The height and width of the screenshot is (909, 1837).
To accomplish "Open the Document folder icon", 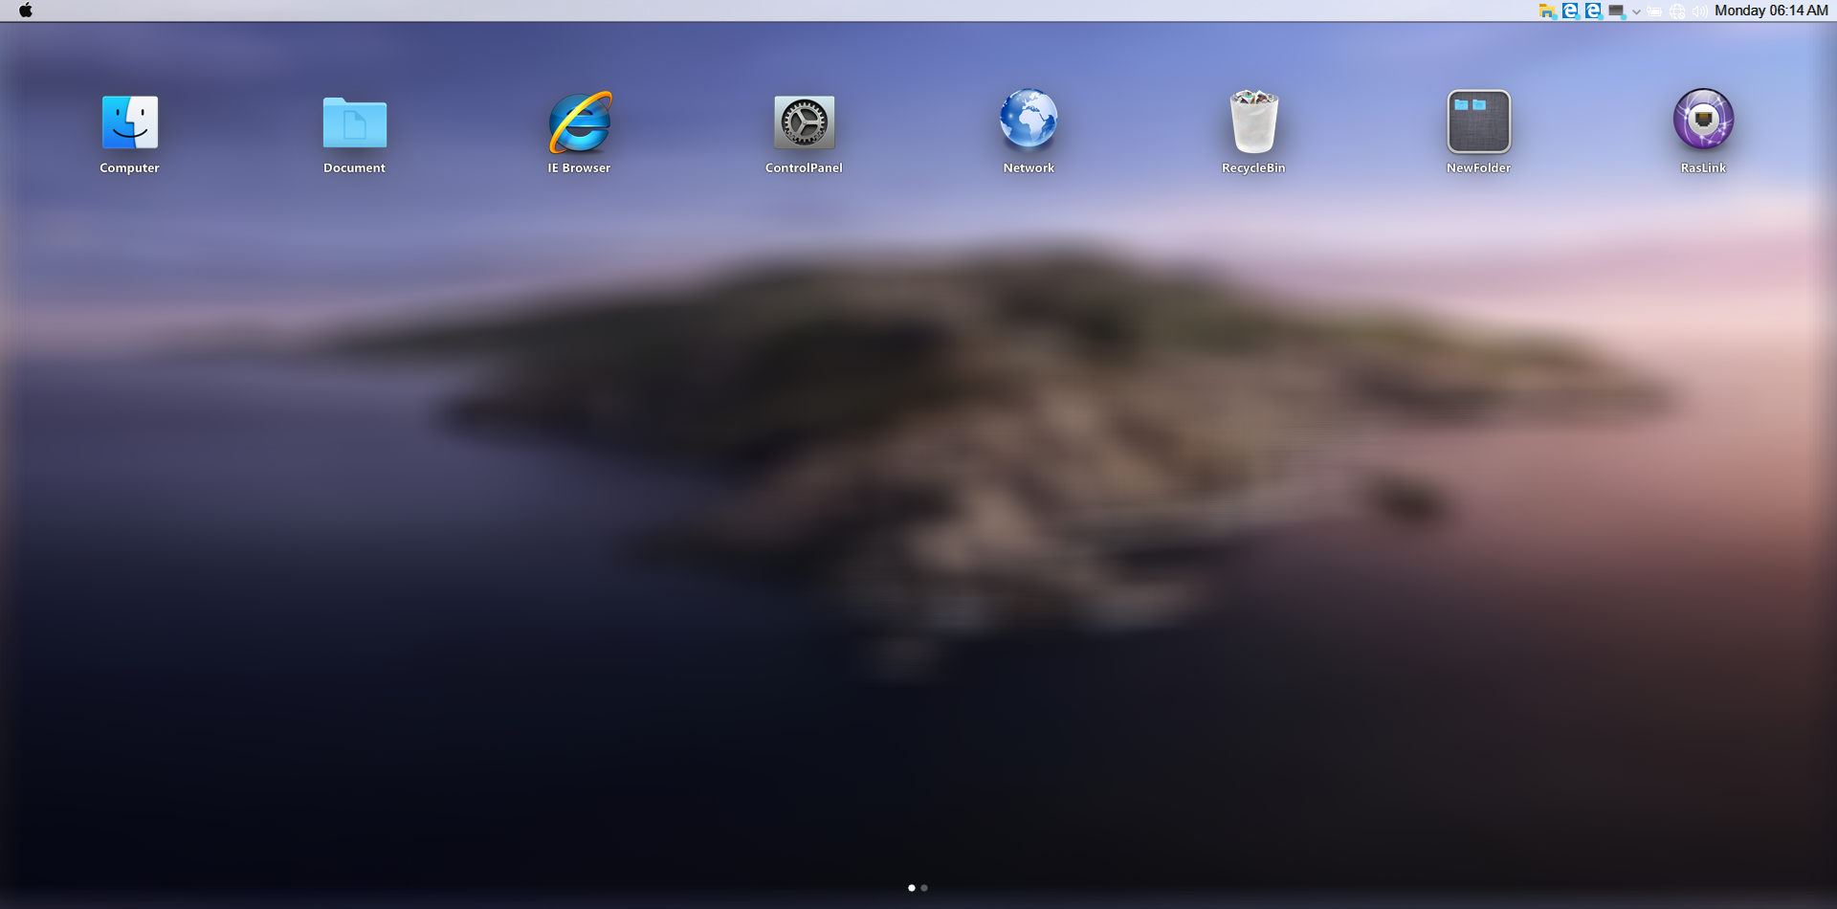I will [x=354, y=122].
